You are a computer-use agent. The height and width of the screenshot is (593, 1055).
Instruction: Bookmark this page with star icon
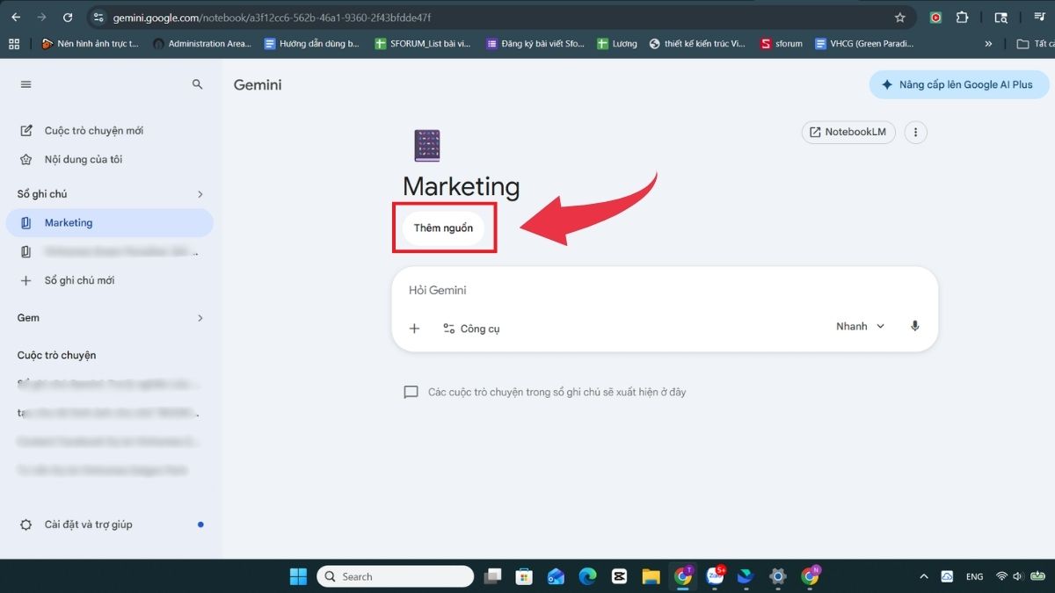[x=899, y=18]
